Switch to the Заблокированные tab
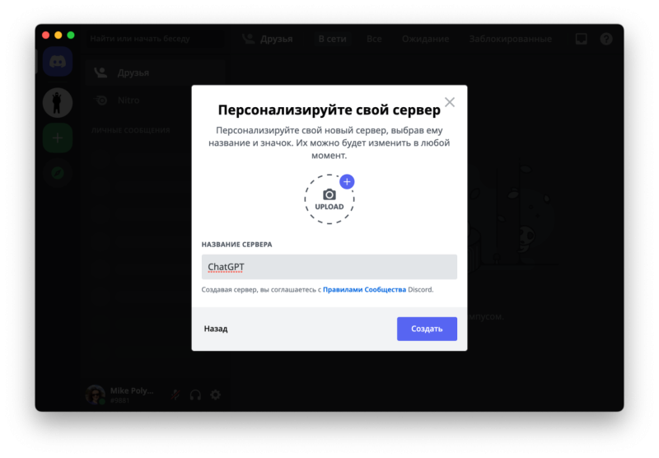The image size is (659, 458). 510,39
